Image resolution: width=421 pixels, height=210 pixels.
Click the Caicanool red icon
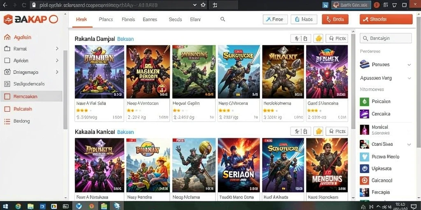click(x=364, y=180)
